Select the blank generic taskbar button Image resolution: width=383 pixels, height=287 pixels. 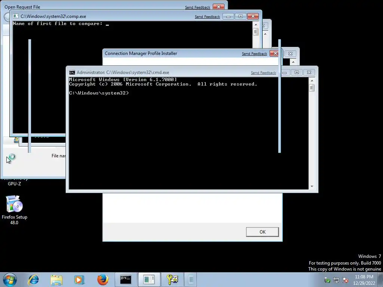click(191, 280)
